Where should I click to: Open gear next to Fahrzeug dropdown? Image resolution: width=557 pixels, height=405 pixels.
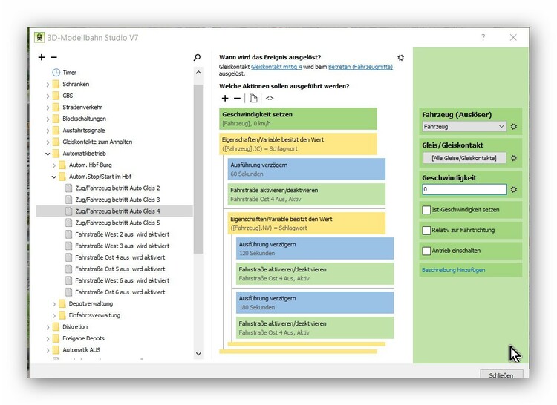pyautogui.click(x=514, y=127)
